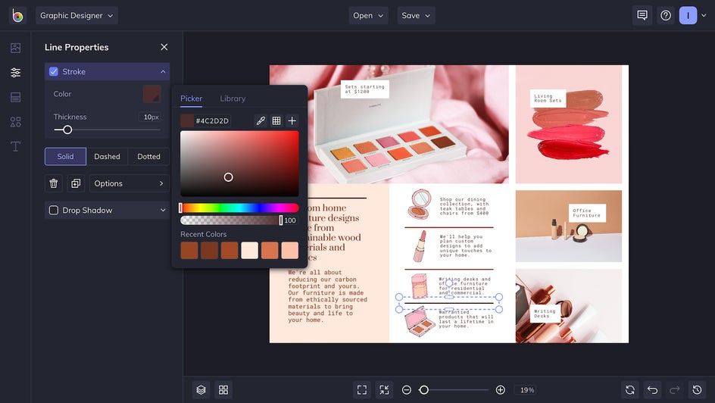The image size is (715, 403).
Task: Open the feedback chat icon
Action: tap(642, 15)
